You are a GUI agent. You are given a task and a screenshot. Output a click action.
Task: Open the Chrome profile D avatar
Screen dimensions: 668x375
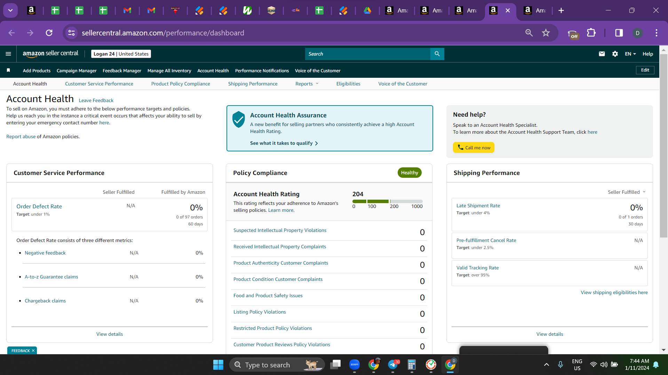tap(637, 33)
